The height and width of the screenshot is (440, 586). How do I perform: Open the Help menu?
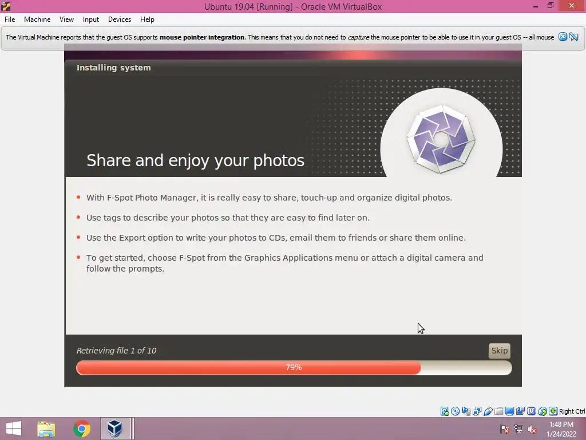pyautogui.click(x=147, y=19)
